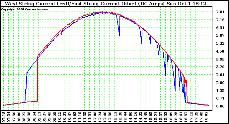Image resolution: width=229 pixels, height=124 pixels.
Task: Click the 07:18 time label
Action: point(4,117)
